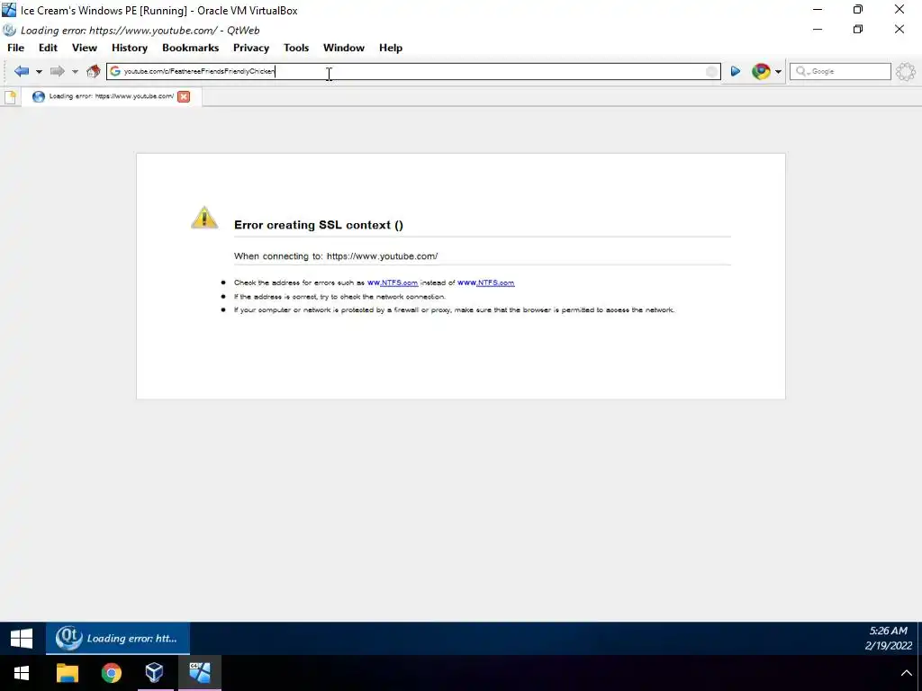The height and width of the screenshot is (691, 922).
Task: Click the loading spinner gear icon
Action: (x=906, y=71)
